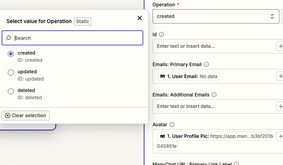Click the Operation dropdown up-down arrows
Viewport: 283px width, 165px height.
pyautogui.click(x=272, y=16)
